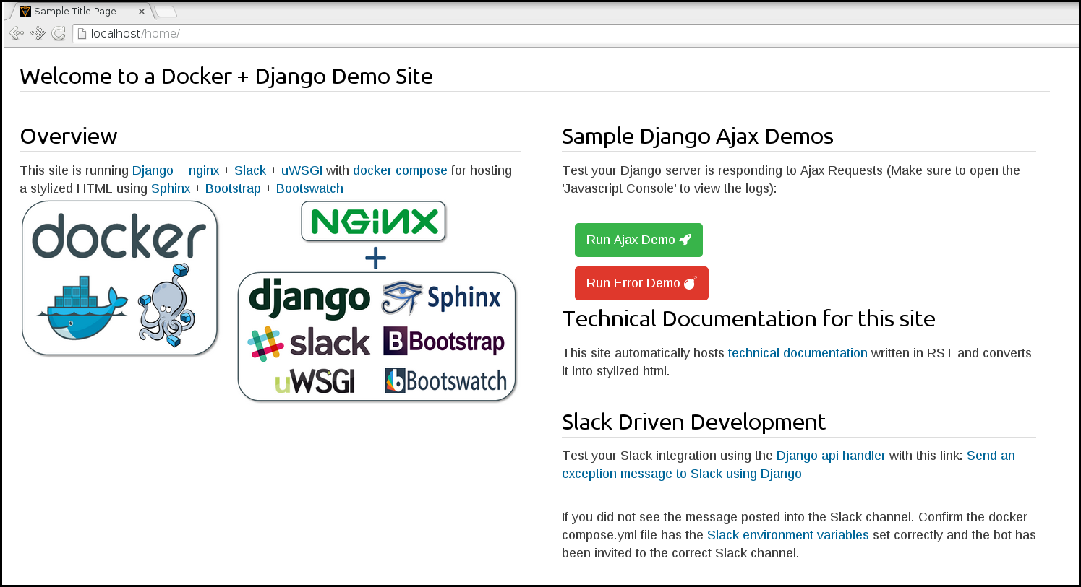Click the Docker Compose octopus icon
Screen dimensions: 1081x587
tap(167, 305)
